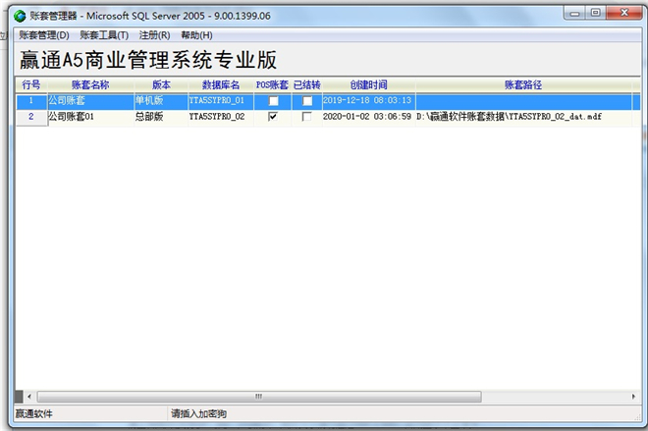Click the horizontal scrollbar thumb
This screenshot has width=648, height=431.
(259, 397)
